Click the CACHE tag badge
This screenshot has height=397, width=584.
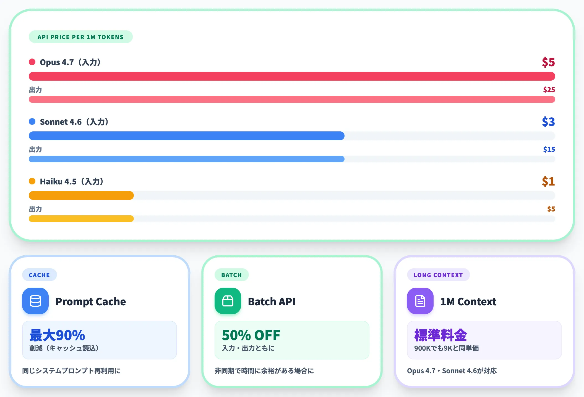[39, 275]
